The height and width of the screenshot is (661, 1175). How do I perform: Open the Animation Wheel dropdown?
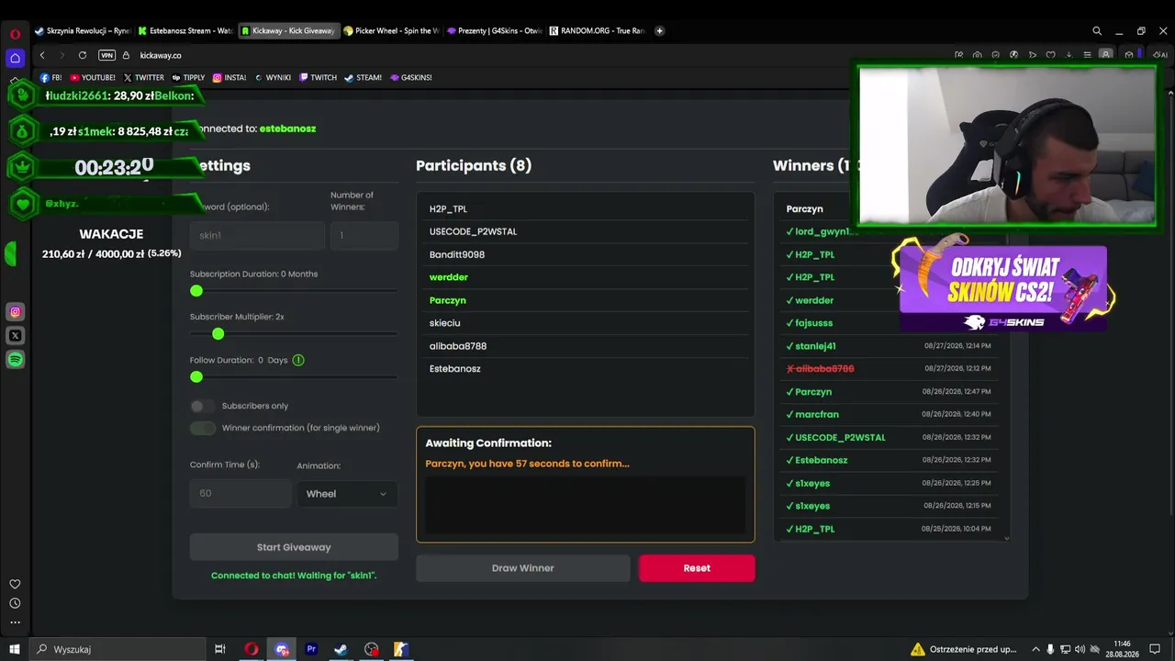pyautogui.click(x=347, y=494)
